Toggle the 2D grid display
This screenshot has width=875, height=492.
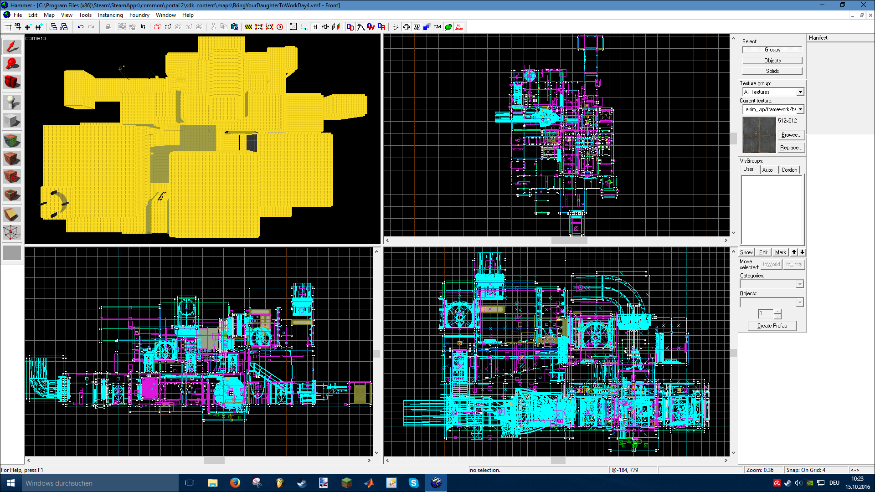[x=8, y=27]
